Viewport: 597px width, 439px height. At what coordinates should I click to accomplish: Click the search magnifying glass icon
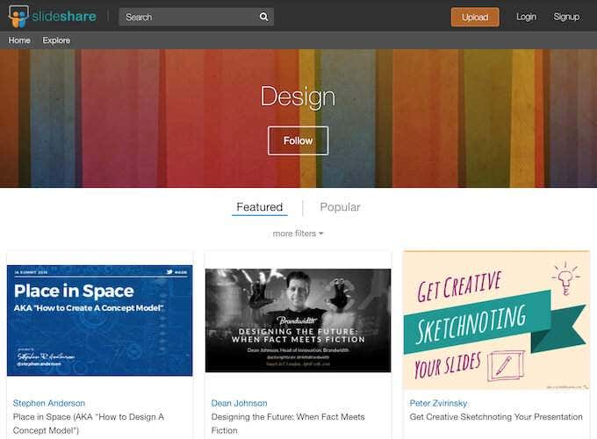click(x=263, y=17)
